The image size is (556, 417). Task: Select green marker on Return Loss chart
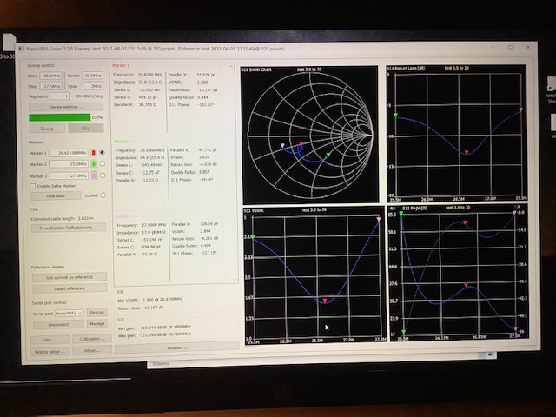click(x=396, y=115)
